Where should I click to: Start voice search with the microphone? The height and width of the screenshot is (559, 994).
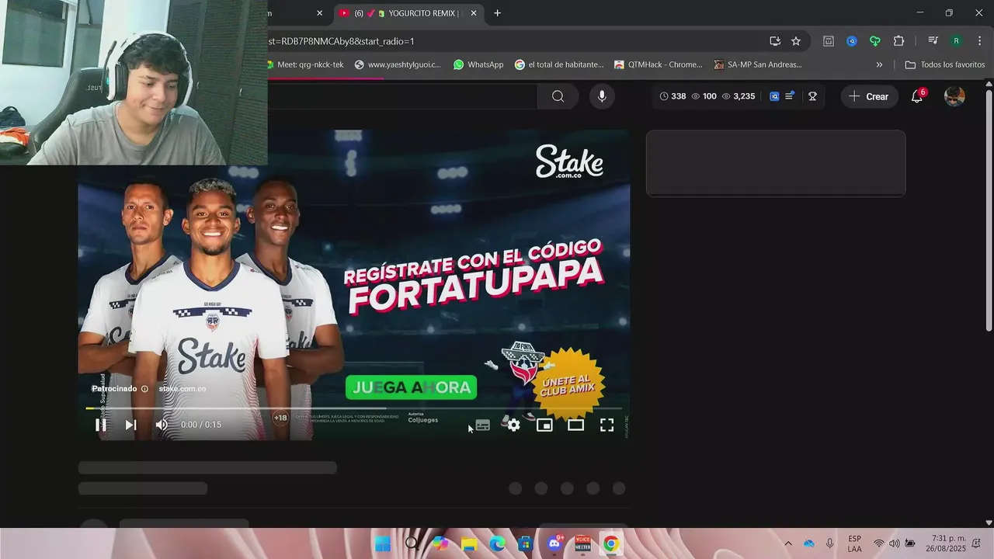[x=601, y=96]
